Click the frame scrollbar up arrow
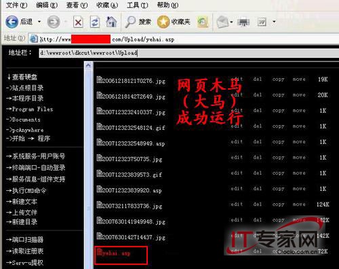 [x=88, y=66]
